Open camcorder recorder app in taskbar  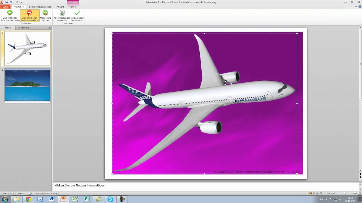122,199
